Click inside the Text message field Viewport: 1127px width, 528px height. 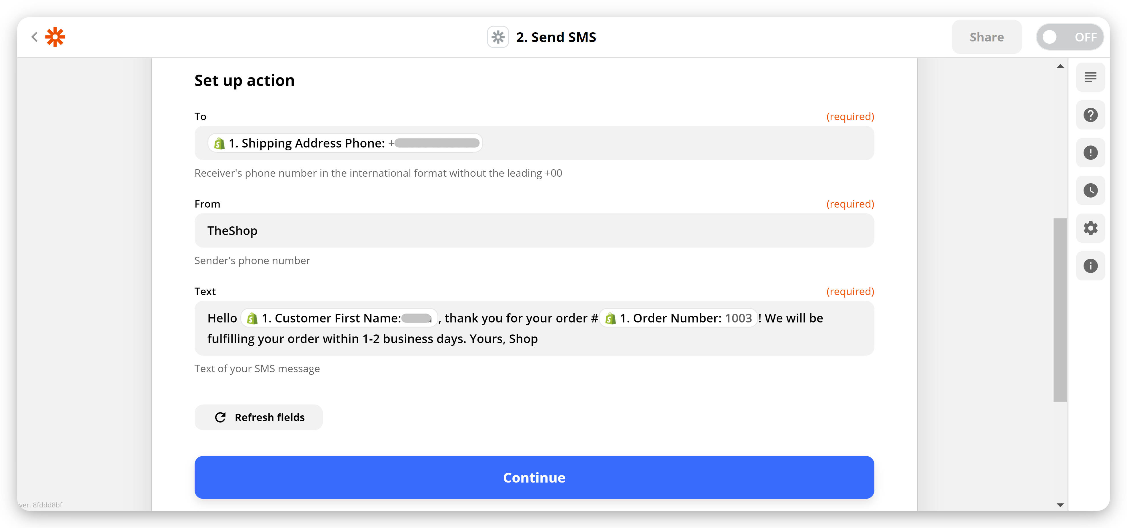point(534,328)
